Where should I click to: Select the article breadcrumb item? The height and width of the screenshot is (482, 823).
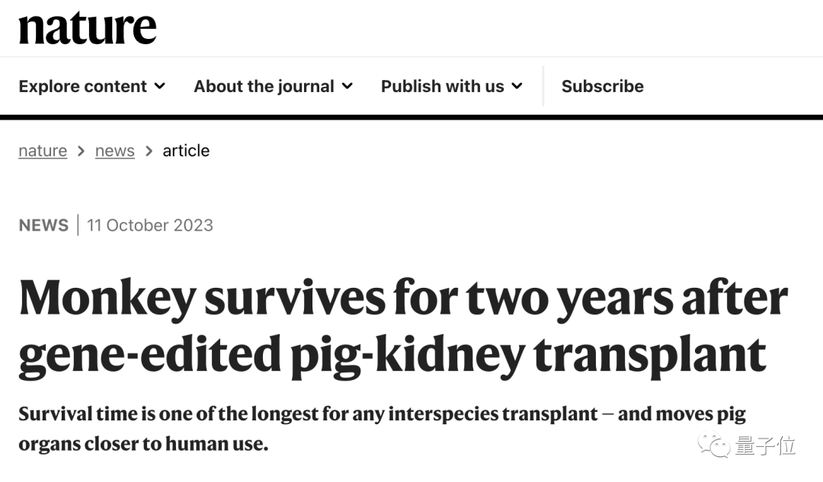(x=186, y=151)
